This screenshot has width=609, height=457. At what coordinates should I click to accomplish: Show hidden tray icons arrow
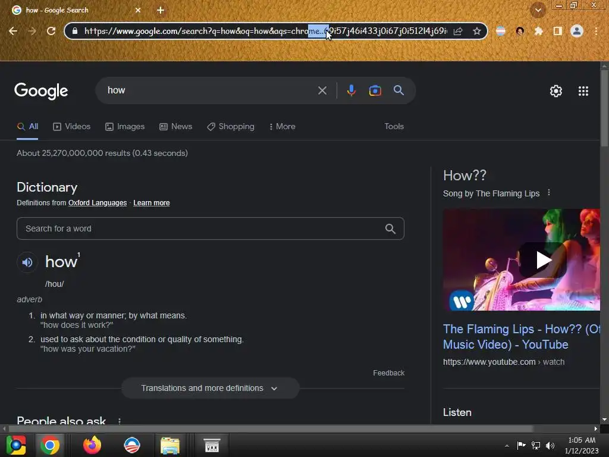(x=507, y=446)
